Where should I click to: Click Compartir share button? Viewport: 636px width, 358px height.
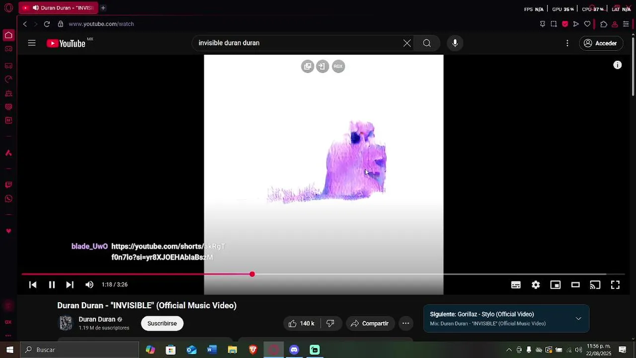[x=370, y=324]
